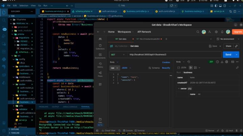243x136 pixels.
Task: Expand the OUTLINE section
Action: click(x=15, y=129)
